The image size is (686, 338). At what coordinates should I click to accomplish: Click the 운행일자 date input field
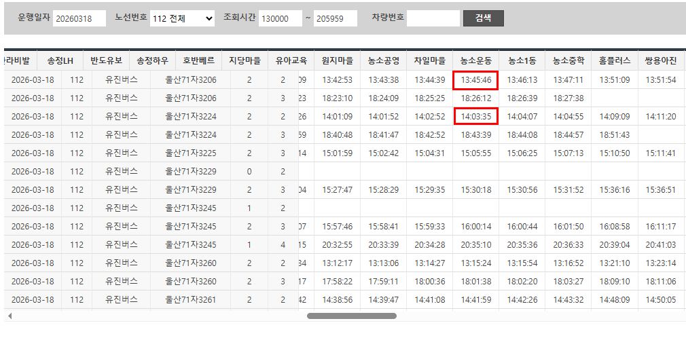(79, 18)
